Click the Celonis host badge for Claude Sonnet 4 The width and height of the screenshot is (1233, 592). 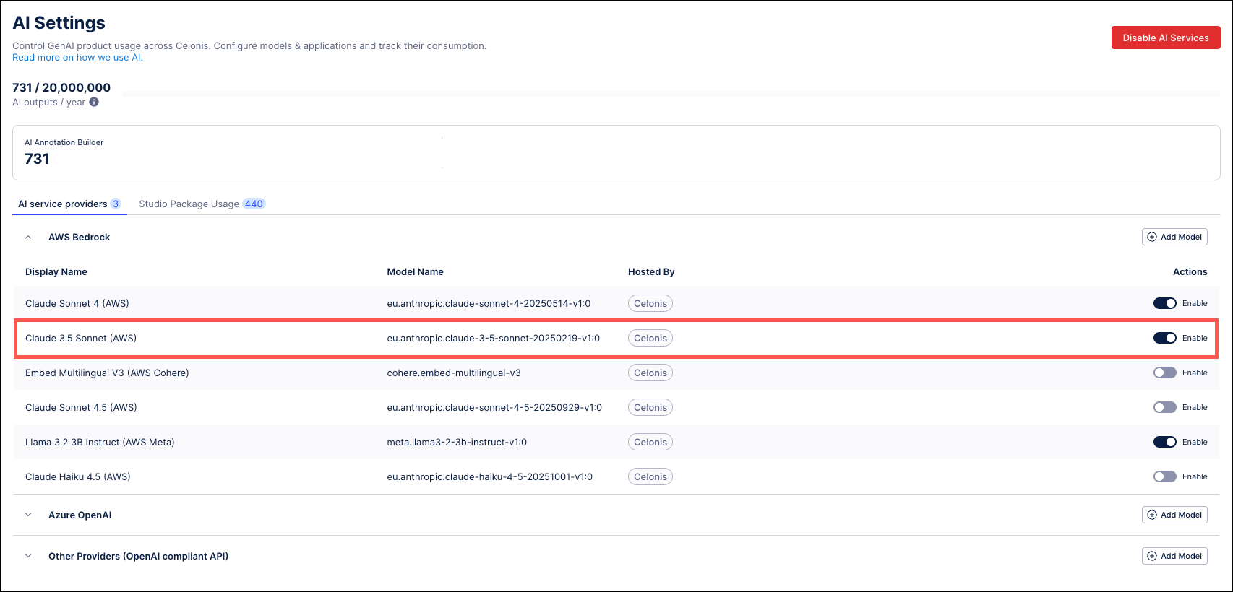coord(650,303)
